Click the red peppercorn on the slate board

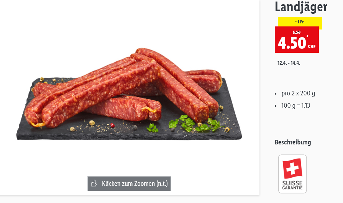(x=112, y=125)
